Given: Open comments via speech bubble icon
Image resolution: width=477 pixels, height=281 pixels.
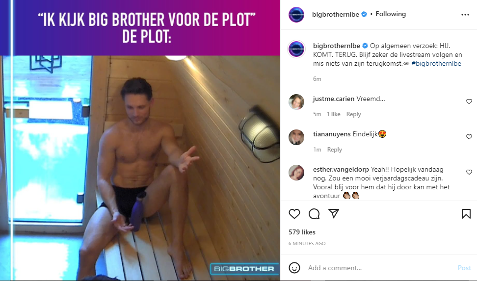Looking at the screenshot, I should click(314, 214).
